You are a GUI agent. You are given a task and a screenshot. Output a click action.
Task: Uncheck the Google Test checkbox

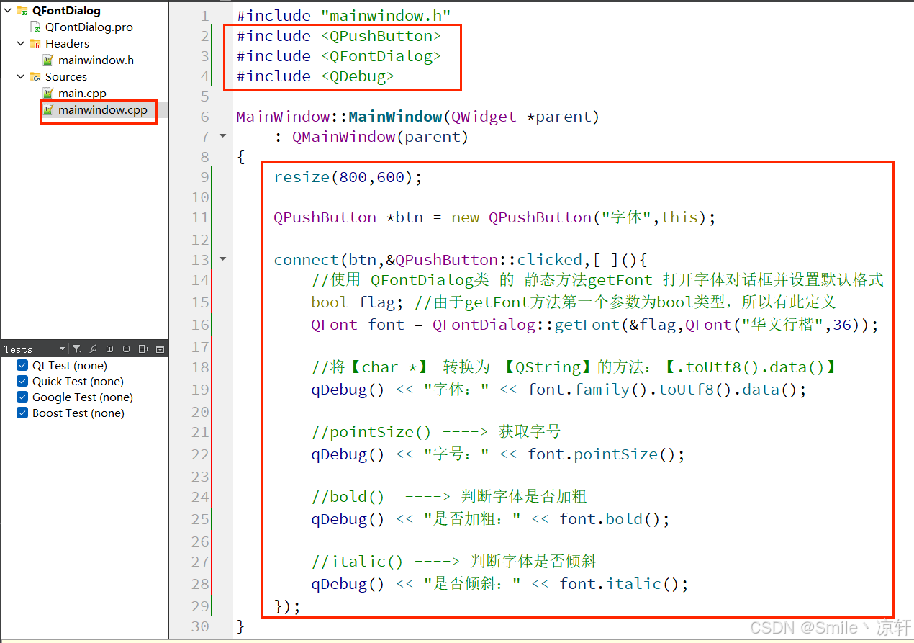(x=22, y=397)
